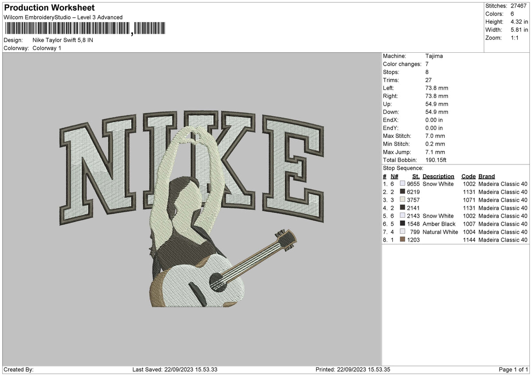Select the Total Bobbin value 190.15ft
The image size is (532, 376).
437,160
